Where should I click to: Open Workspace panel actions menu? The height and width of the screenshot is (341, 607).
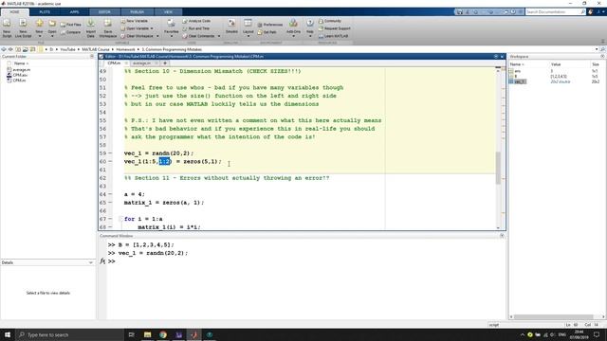click(602, 57)
